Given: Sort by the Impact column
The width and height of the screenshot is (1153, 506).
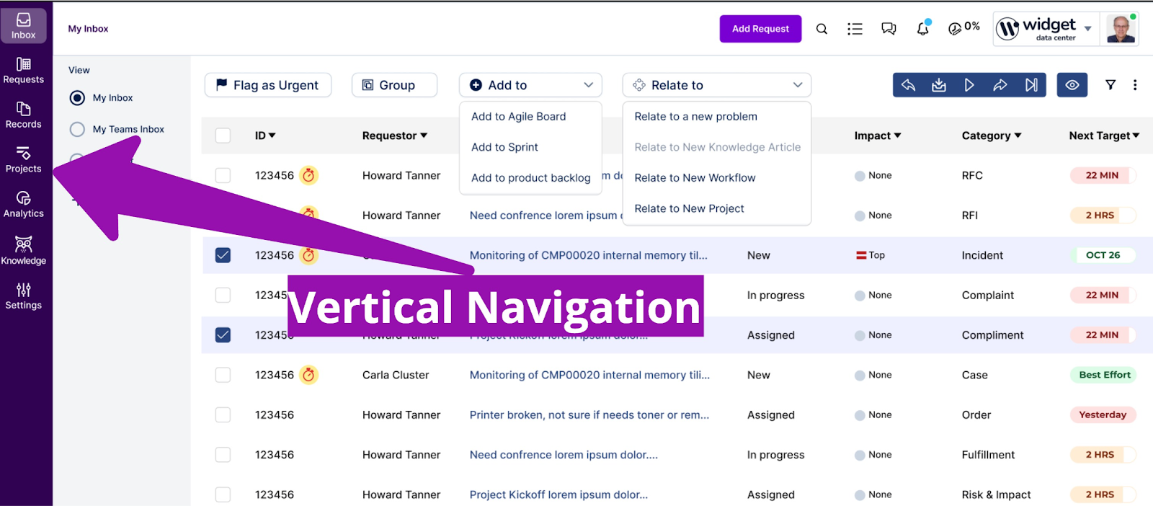Looking at the screenshot, I should tap(878, 136).
